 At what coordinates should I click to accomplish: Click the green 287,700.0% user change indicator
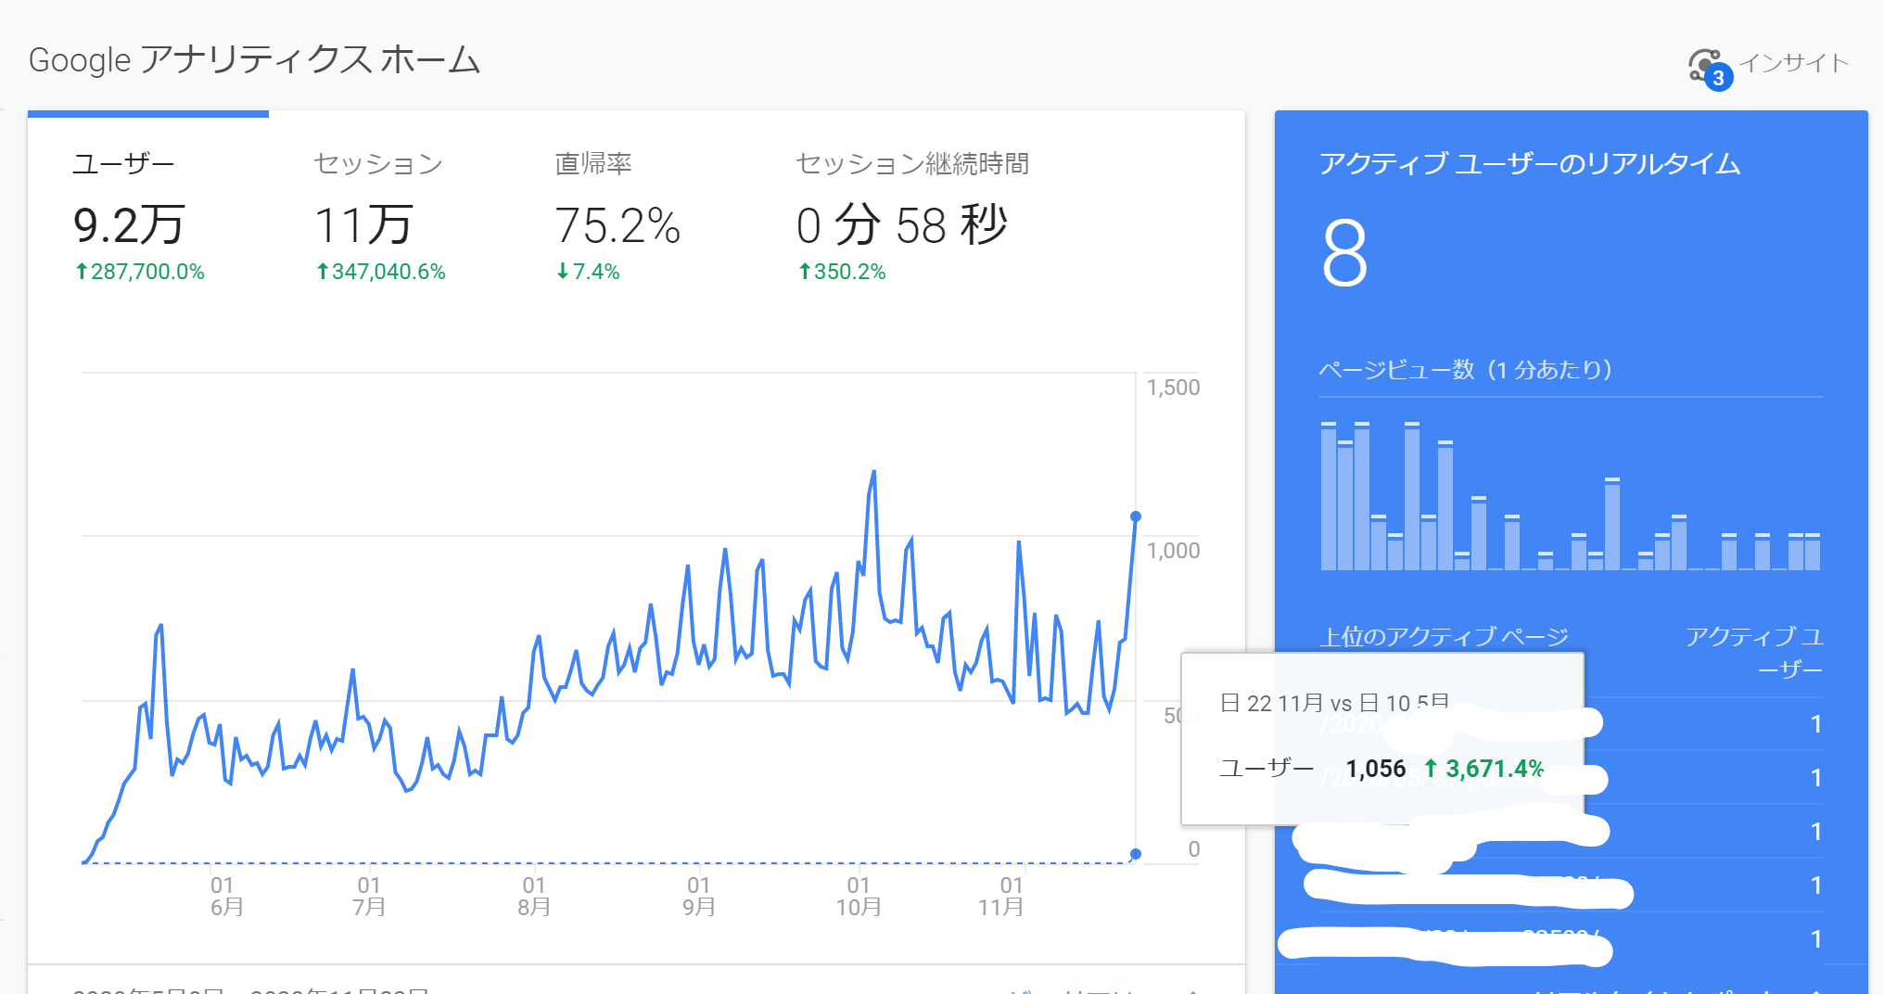[x=139, y=272]
